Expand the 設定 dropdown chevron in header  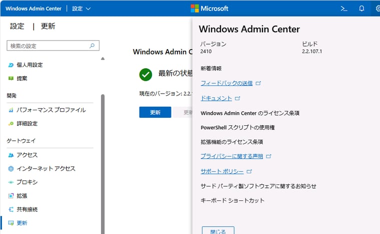tap(88, 9)
